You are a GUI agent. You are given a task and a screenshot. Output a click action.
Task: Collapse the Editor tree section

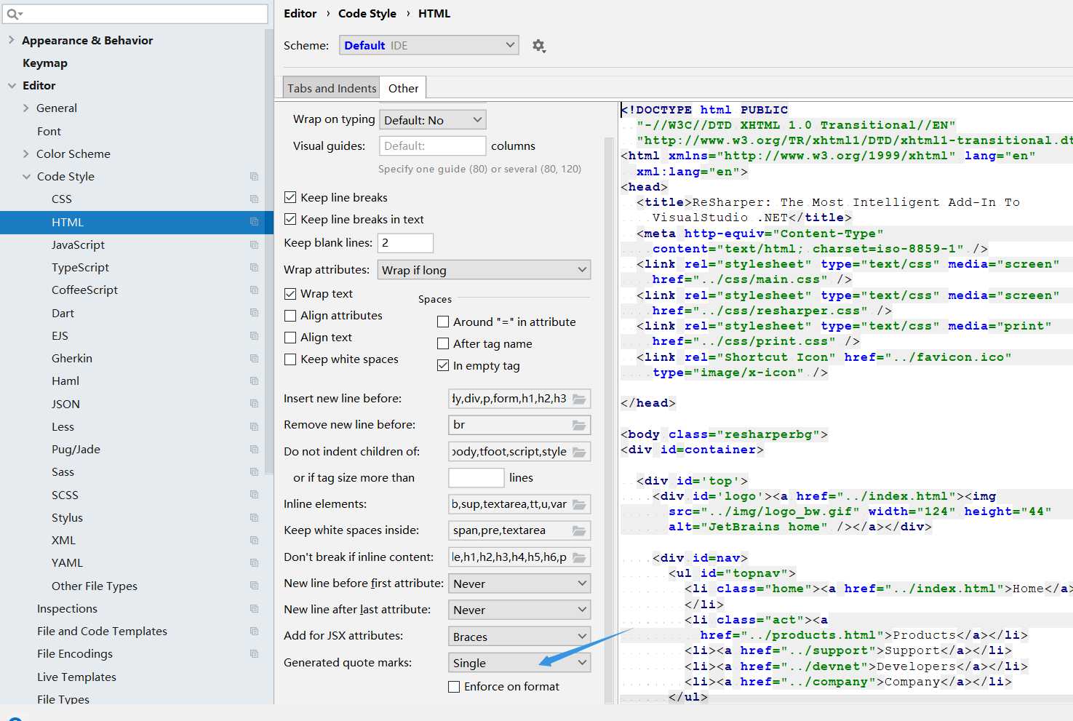tap(12, 85)
